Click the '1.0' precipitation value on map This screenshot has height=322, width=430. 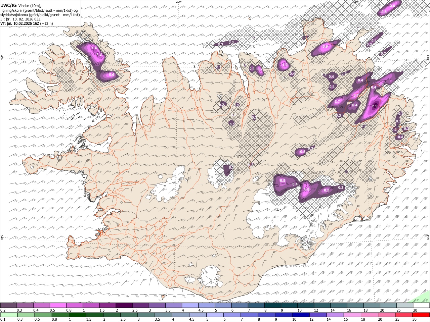click(x=285, y=65)
